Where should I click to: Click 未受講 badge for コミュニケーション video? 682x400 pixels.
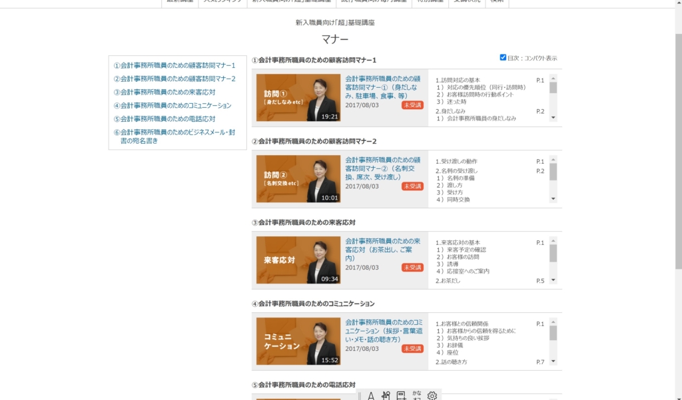click(x=412, y=349)
